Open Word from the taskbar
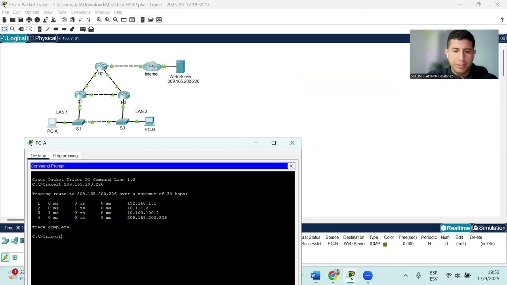 [x=315, y=275]
